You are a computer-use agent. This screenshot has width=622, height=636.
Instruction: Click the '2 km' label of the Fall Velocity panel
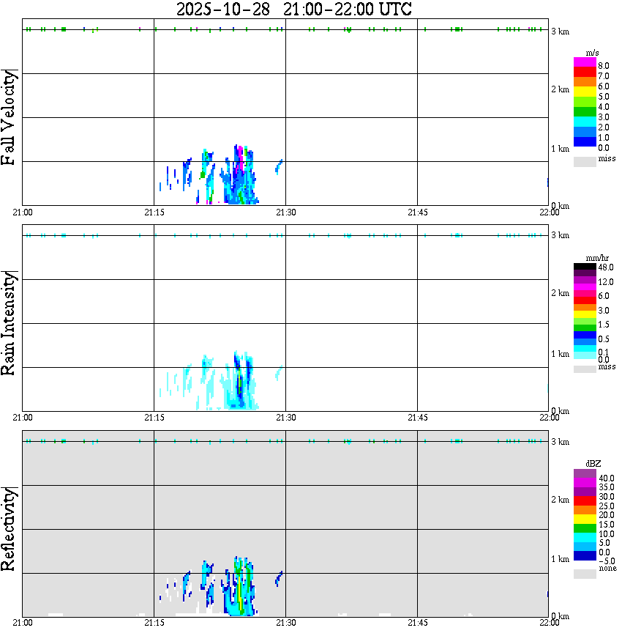pos(561,89)
